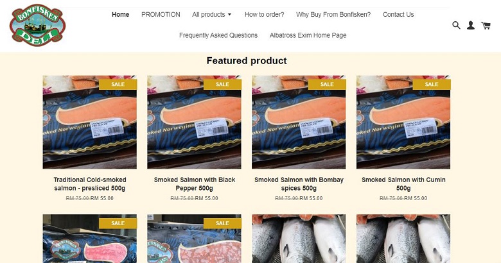The width and height of the screenshot is (501, 263).
Task: Click the whole salmon fish photo bottom right
Action: [x=403, y=239]
